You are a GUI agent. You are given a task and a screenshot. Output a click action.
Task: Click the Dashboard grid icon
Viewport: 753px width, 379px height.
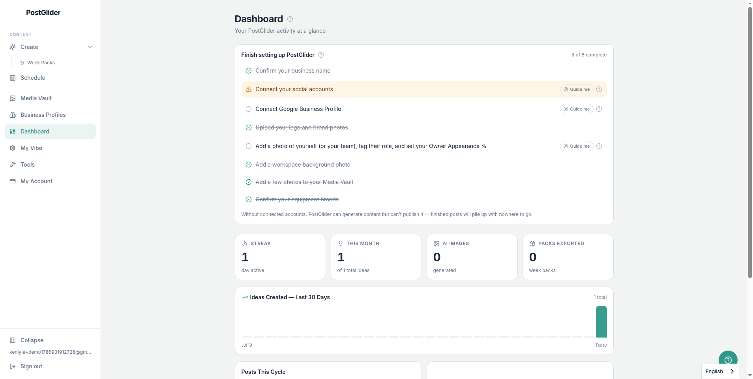point(13,131)
